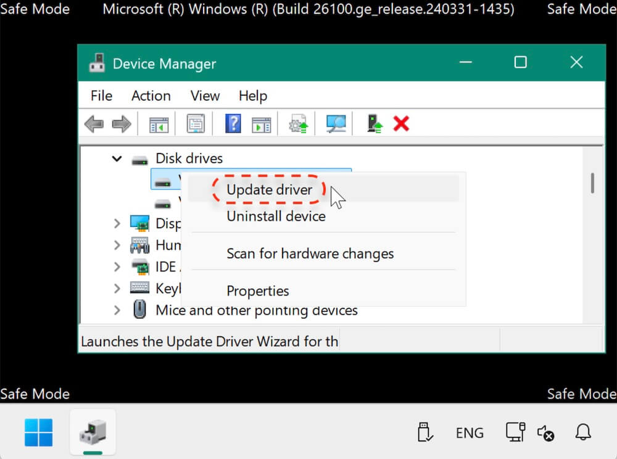Click the Back arrow in toolbar
The image size is (617, 459).
(x=94, y=124)
